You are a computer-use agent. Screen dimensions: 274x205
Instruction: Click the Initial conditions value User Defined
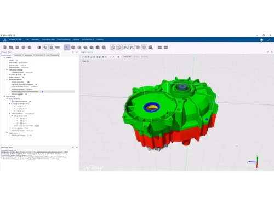[29, 114]
